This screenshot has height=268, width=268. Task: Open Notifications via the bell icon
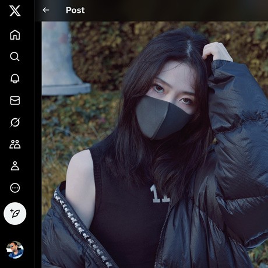[x=15, y=79]
